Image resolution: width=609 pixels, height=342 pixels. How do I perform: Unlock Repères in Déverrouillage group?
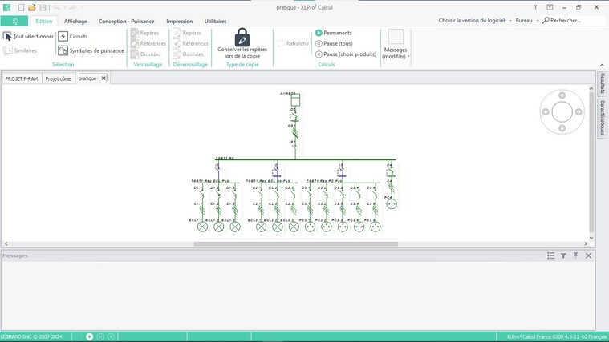[x=187, y=33]
